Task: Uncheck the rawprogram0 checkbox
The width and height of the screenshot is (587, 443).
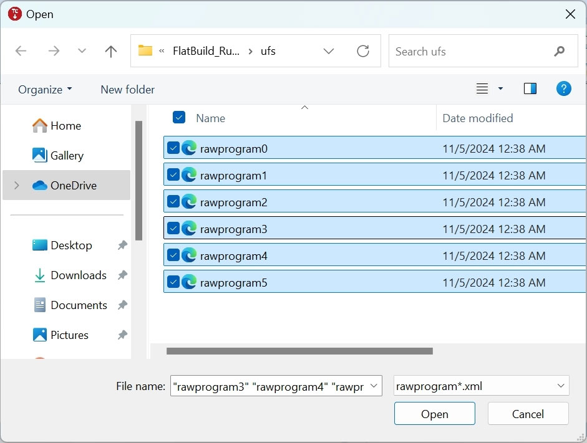Action: [173, 148]
